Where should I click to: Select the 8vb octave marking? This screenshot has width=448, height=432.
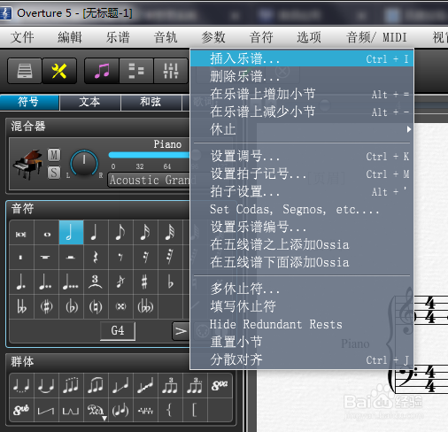[x=21, y=410]
